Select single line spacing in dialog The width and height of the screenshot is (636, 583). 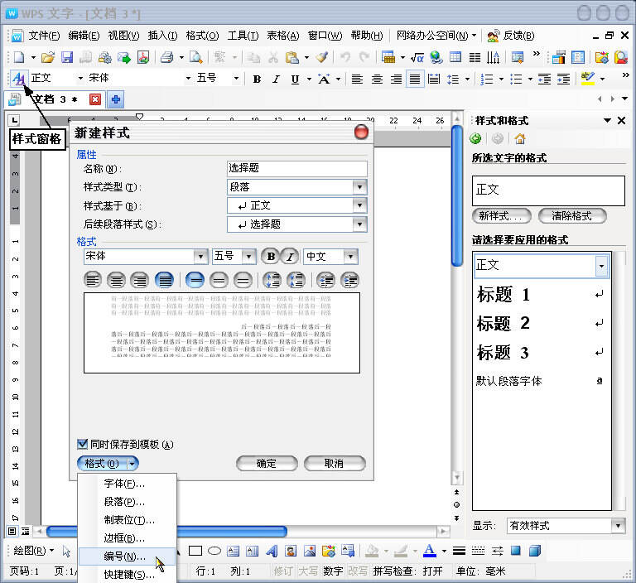tap(195, 280)
